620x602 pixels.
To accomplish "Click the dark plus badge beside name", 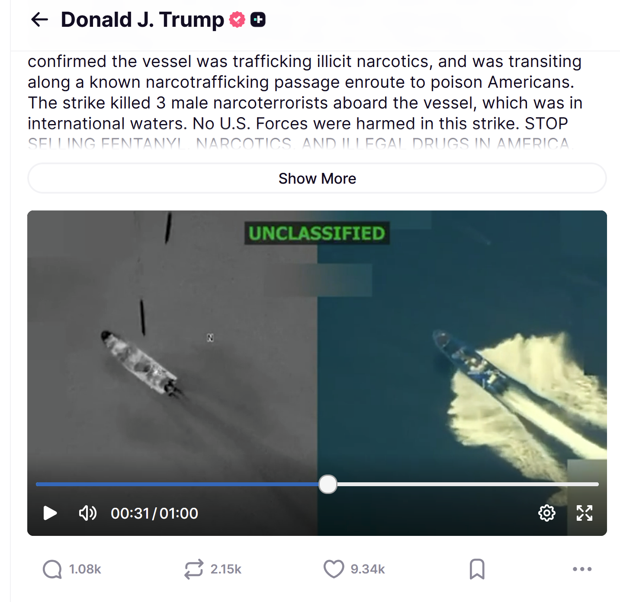I will (258, 19).
